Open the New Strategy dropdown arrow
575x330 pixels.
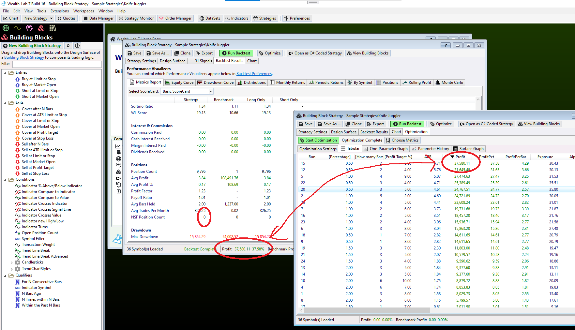(x=51, y=18)
